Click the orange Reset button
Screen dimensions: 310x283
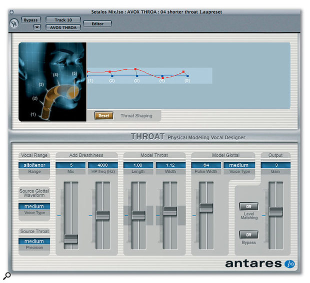(x=104, y=116)
